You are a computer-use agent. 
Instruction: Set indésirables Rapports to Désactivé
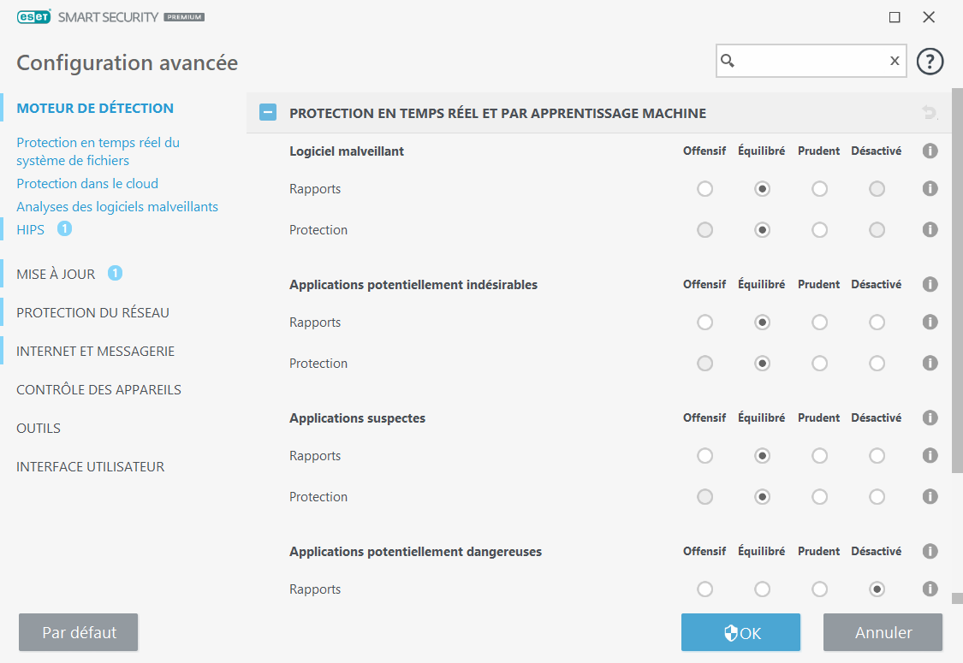pos(877,323)
